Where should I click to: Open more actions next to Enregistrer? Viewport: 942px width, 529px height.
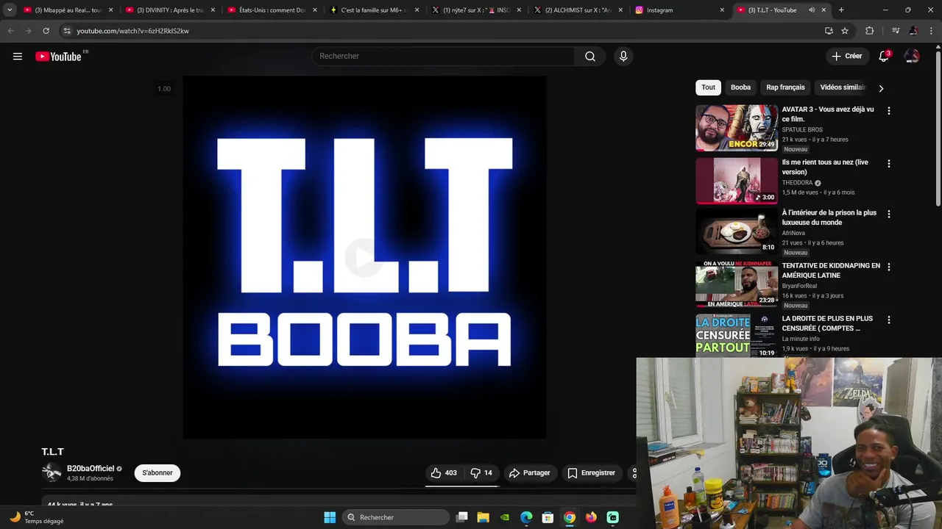pyautogui.click(x=634, y=473)
